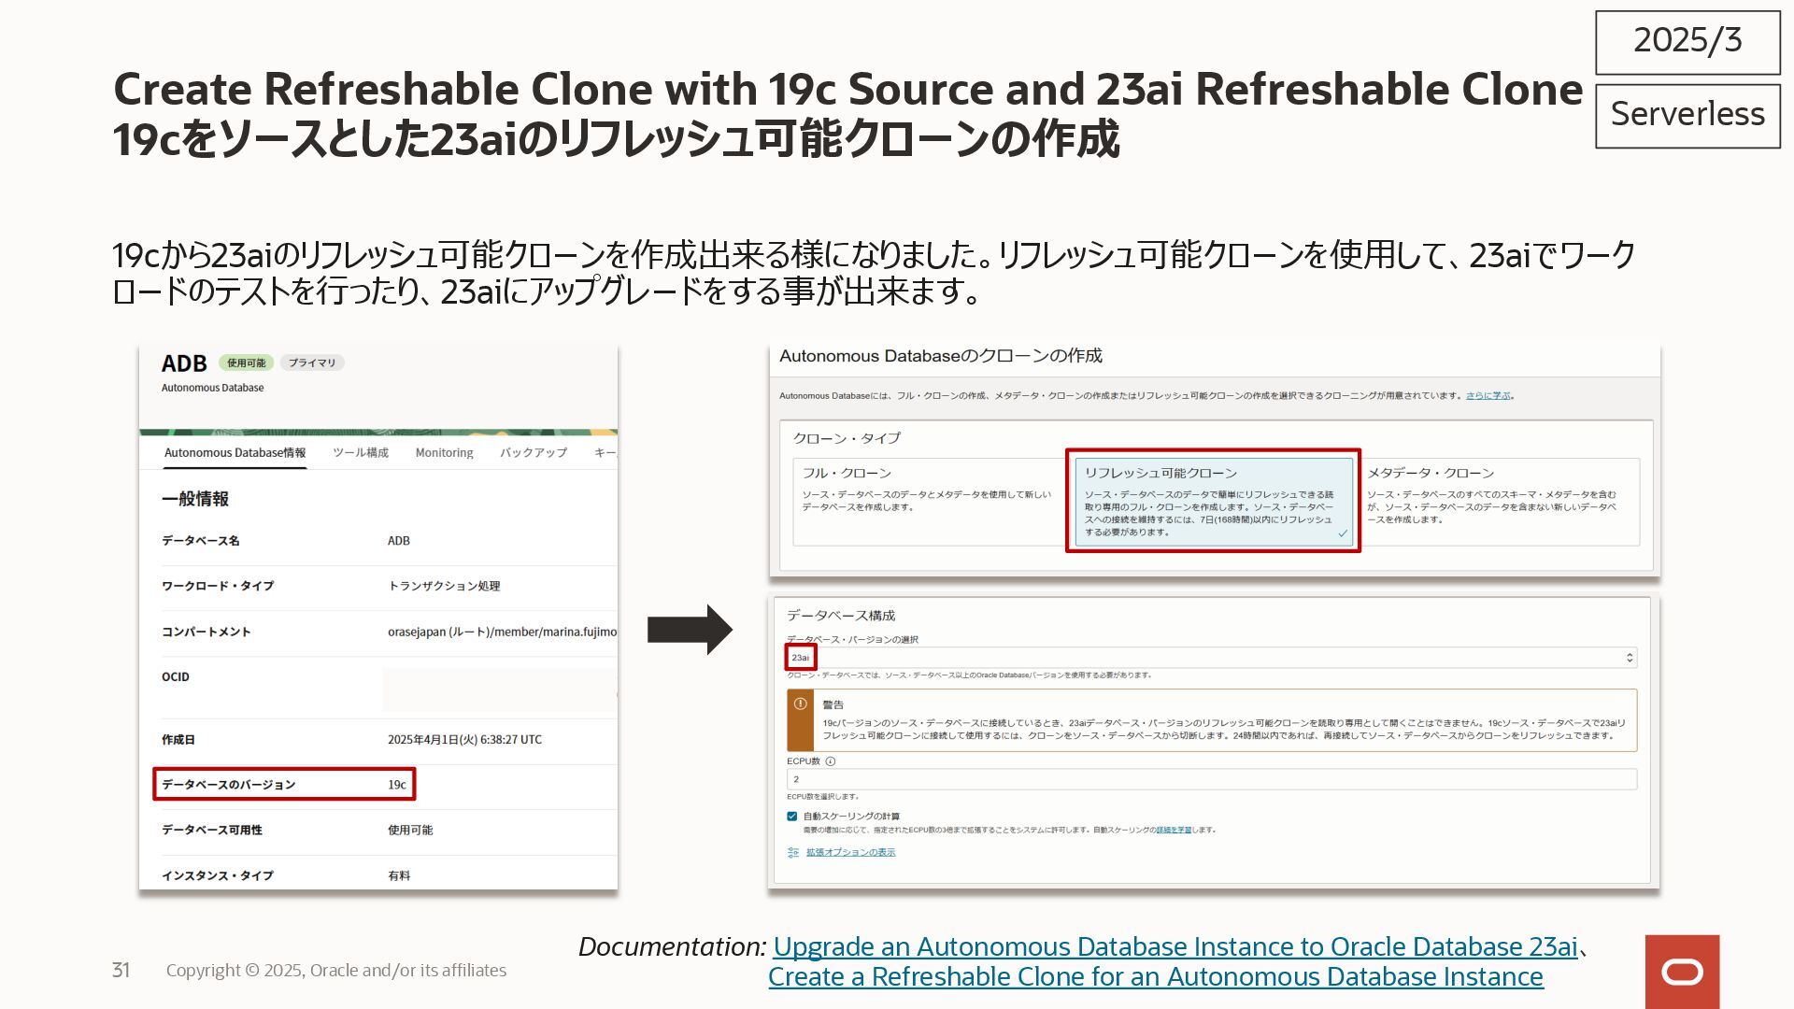
Task: Select the メタデータ・クローン clone type
Action: coord(1495,501)
